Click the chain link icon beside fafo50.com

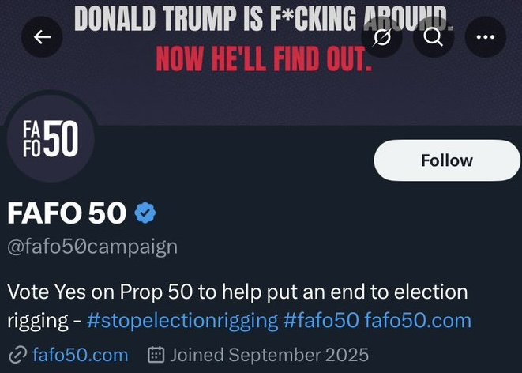click(17, 356)
